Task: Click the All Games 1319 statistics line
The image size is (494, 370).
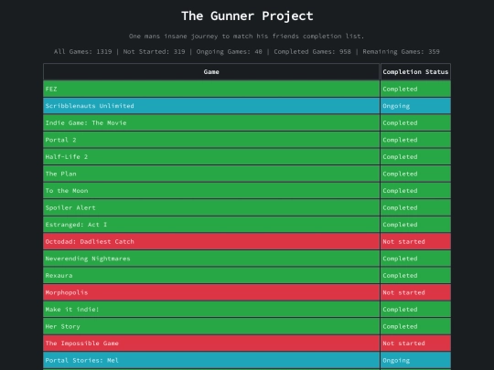Action: tap(247, 51)
